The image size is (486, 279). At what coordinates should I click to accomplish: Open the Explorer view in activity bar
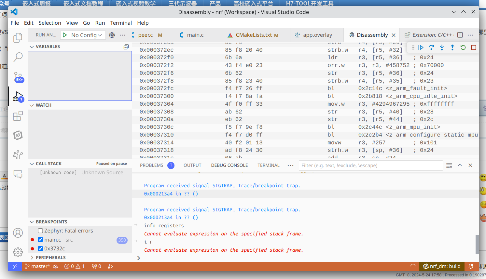[18, 38]
